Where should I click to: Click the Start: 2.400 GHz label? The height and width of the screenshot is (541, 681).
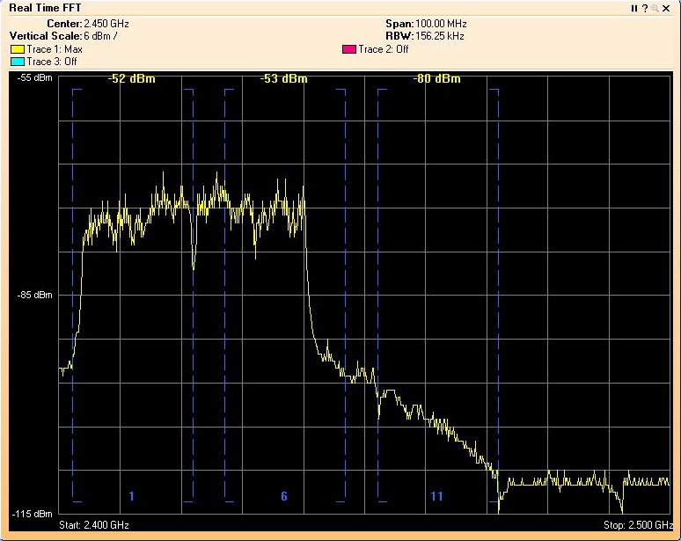tap(94, 525)
